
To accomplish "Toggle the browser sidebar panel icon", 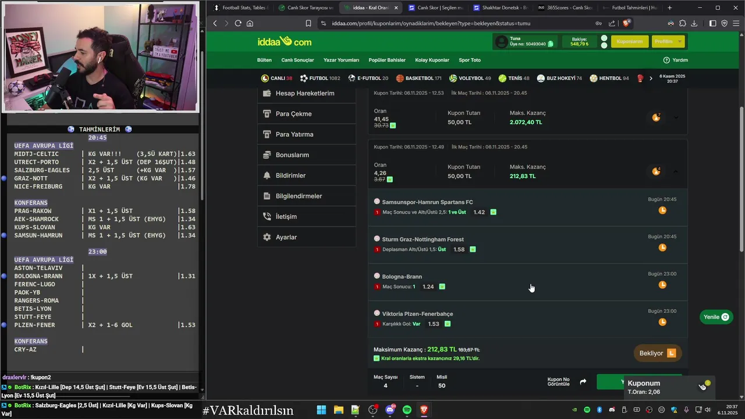I will pyautogui.click(x=712, y=23).
